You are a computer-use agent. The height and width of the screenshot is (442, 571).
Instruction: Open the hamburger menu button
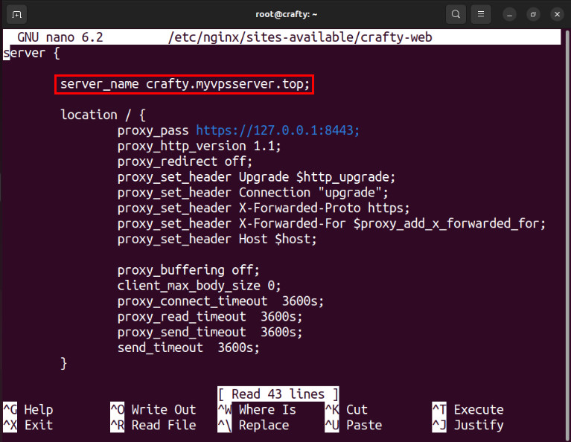tap(481, 15)
